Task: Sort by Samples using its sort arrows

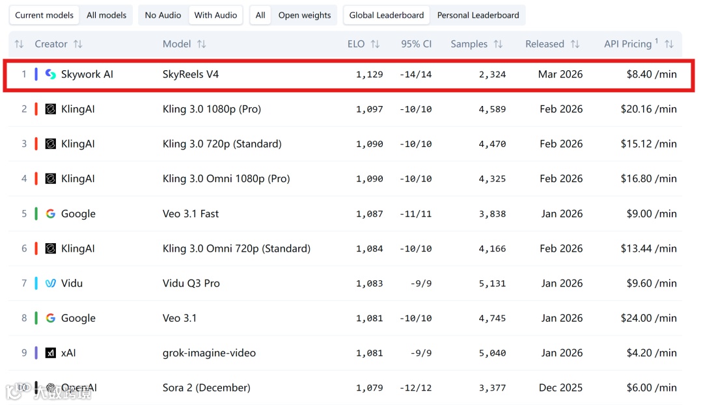Action: pyautogui.click(x=498, y=44)
